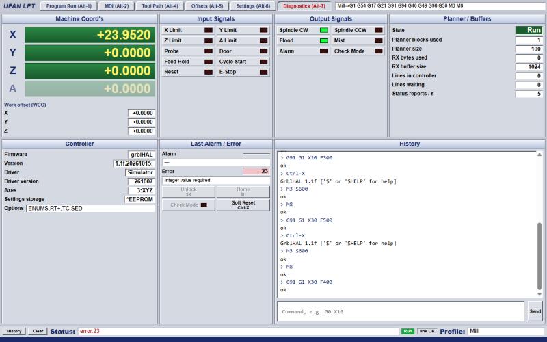
Task: Toggle the Spindle CW output
Action: click(x=324, y=30)
